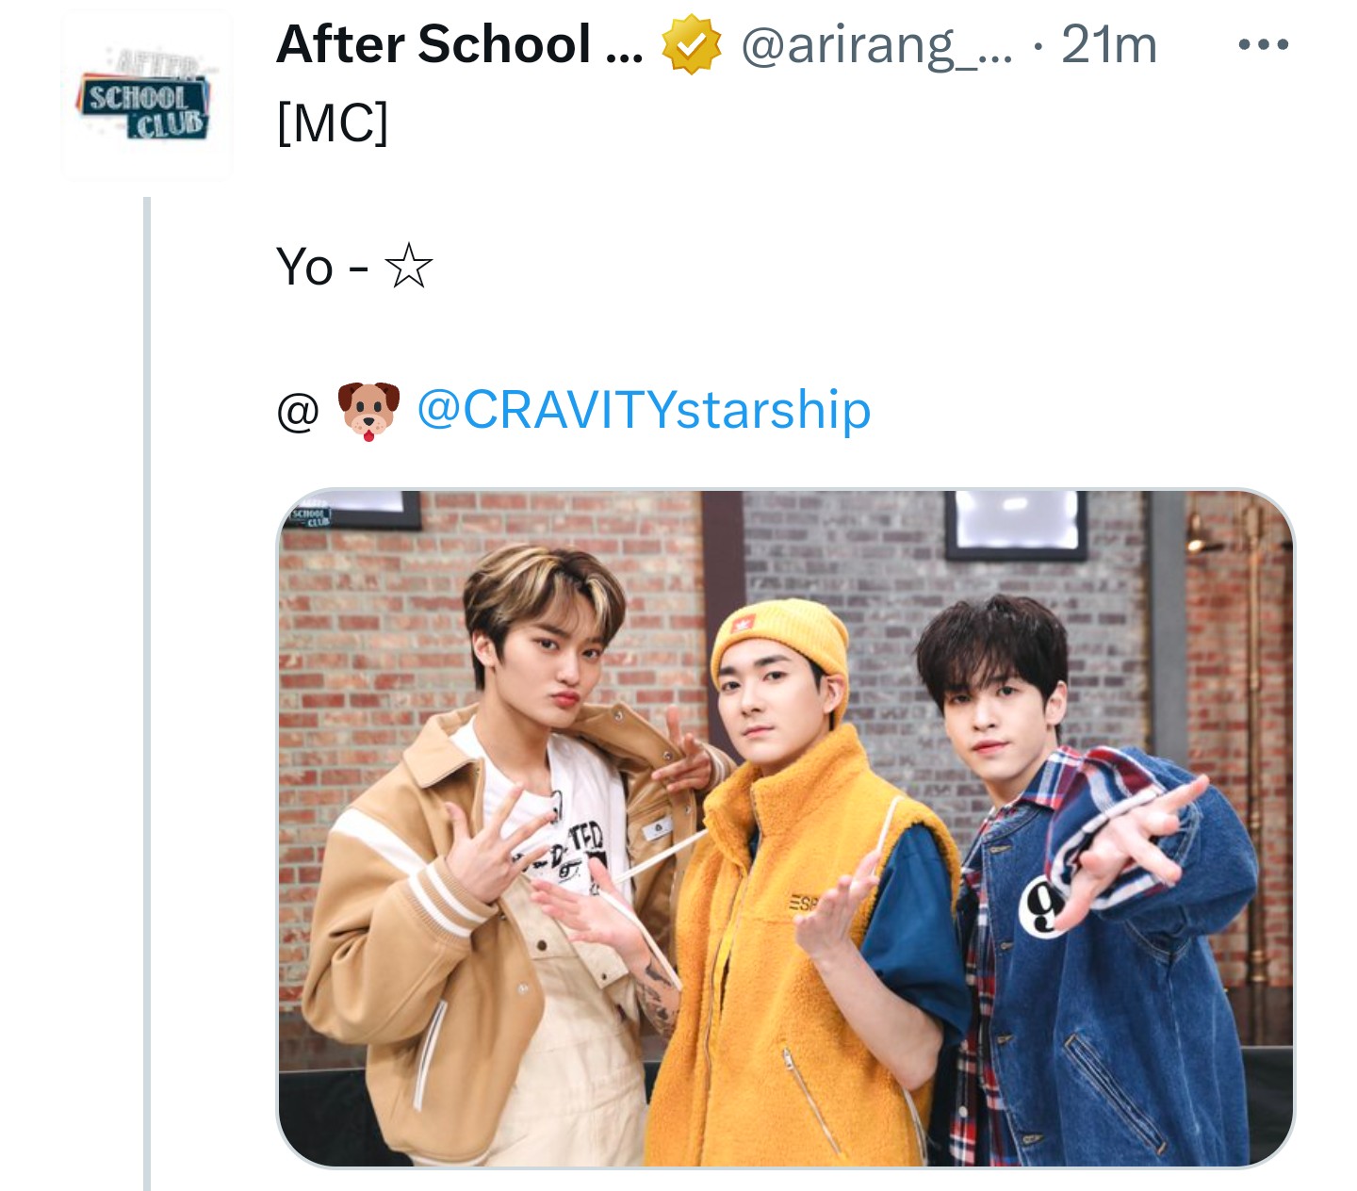Click the @arirang_ account handle
Screen dimensions: 1357x1191
pos(876,45)
